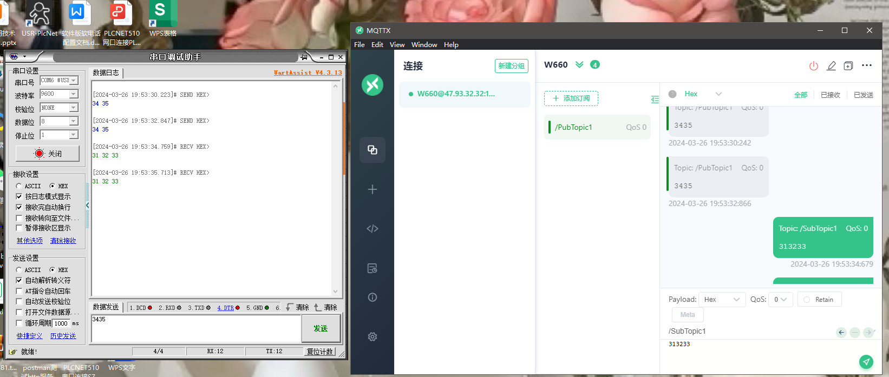Send the MQTT message with green paper-plane icon

866,362
